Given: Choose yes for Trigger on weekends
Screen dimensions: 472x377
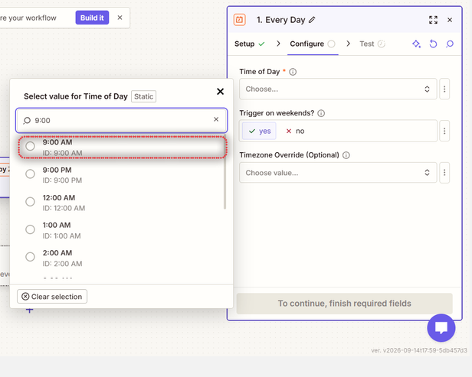Looking at the screenshot, I should click(259, 131).
